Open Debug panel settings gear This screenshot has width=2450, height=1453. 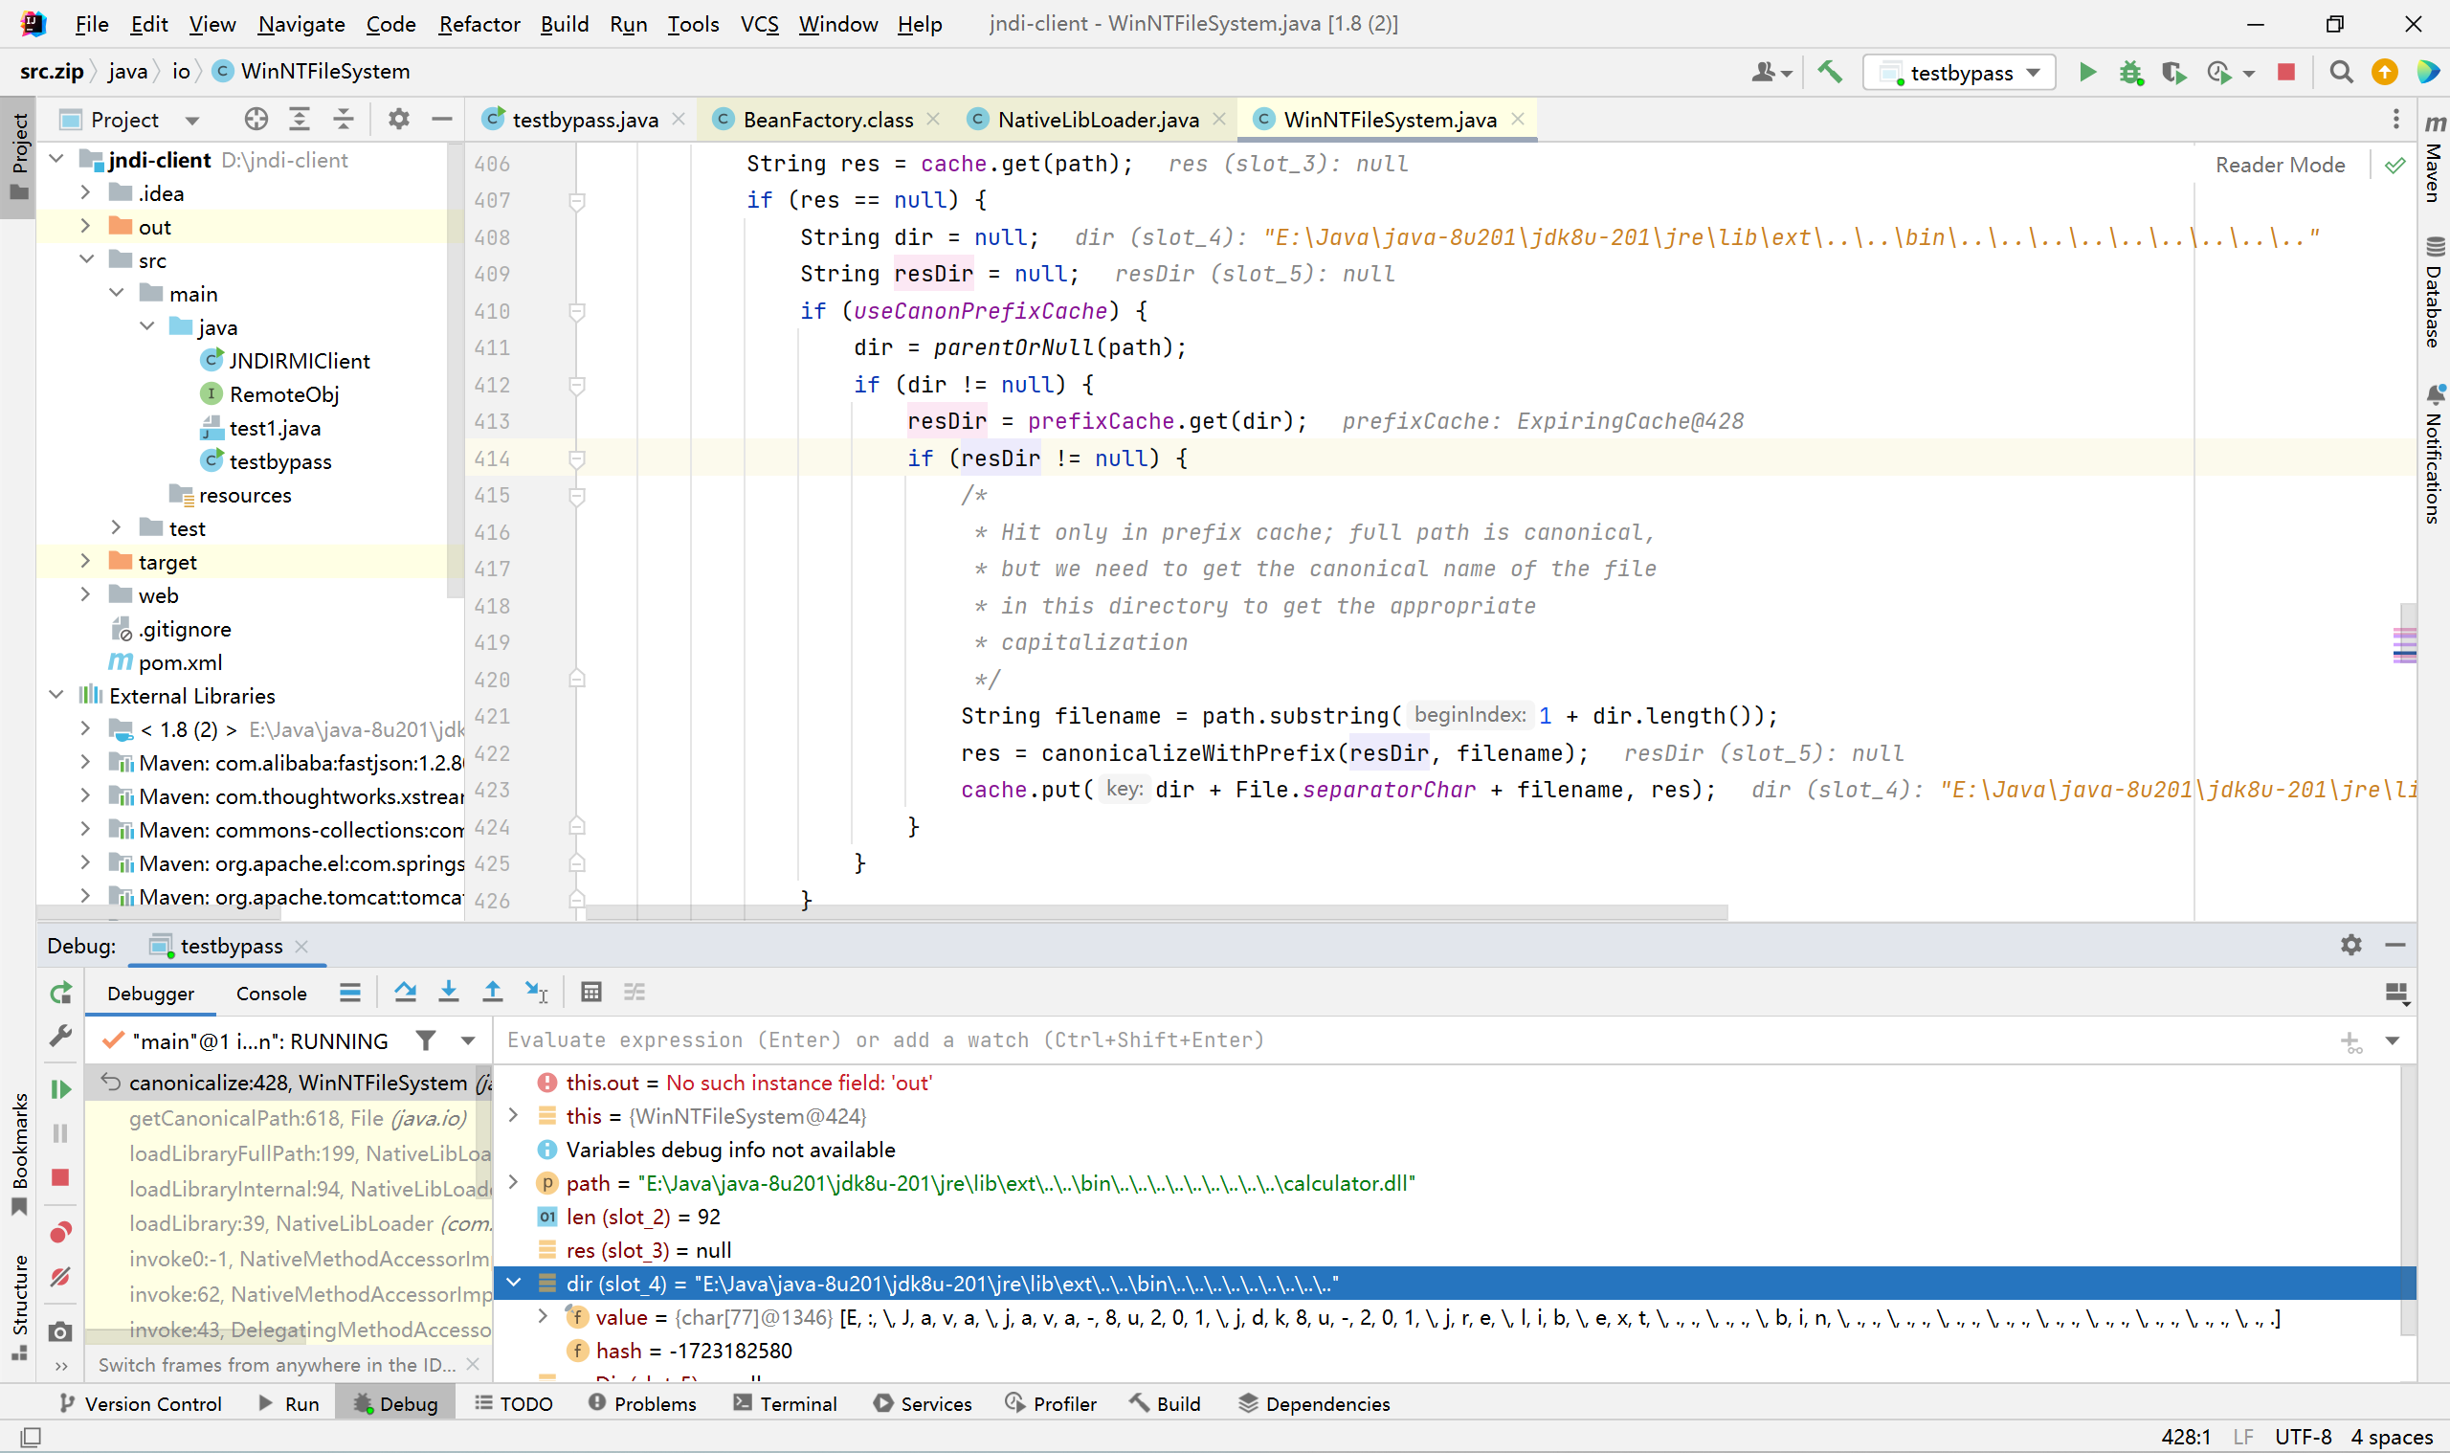click(x=2351, y=945)
